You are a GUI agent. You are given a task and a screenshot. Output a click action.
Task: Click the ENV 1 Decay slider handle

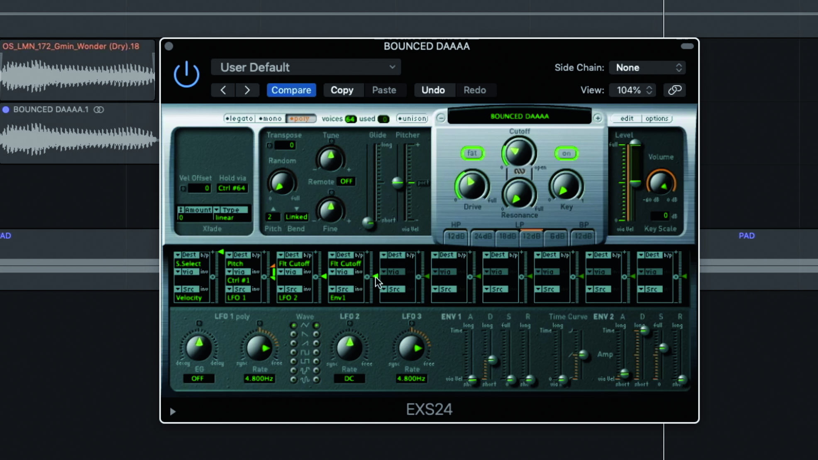[x=492, y=360]
